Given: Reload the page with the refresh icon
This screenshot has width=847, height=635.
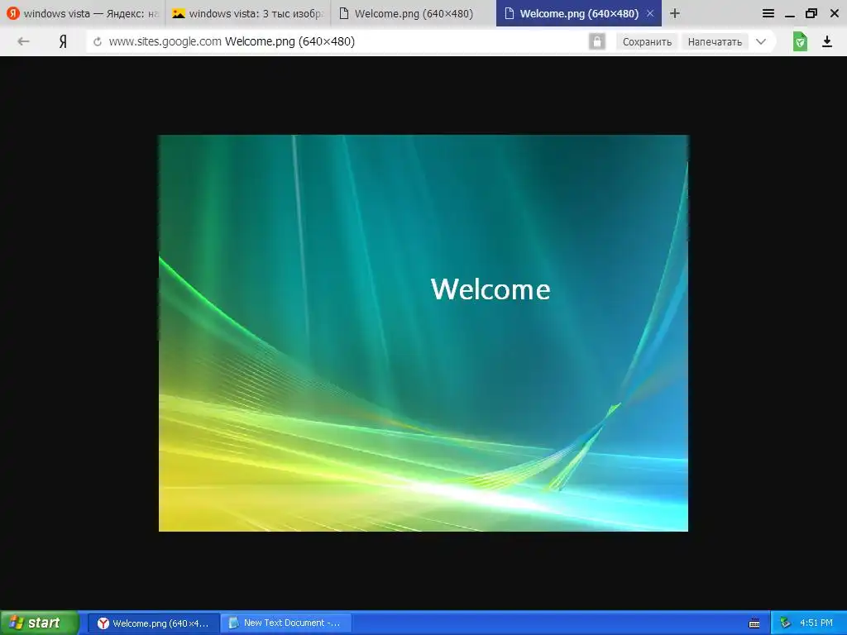Looking at the screenshot, I should pyautogui.click(x=98, y=41).
